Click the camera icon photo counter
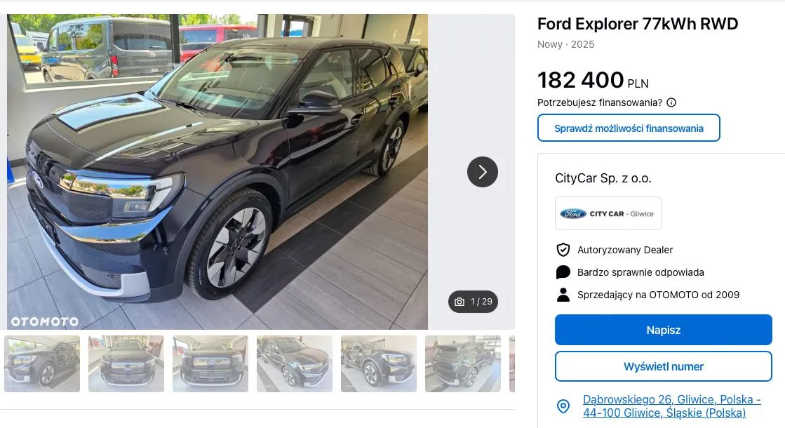Screen dimensions: 785x428 coord(473,301)
